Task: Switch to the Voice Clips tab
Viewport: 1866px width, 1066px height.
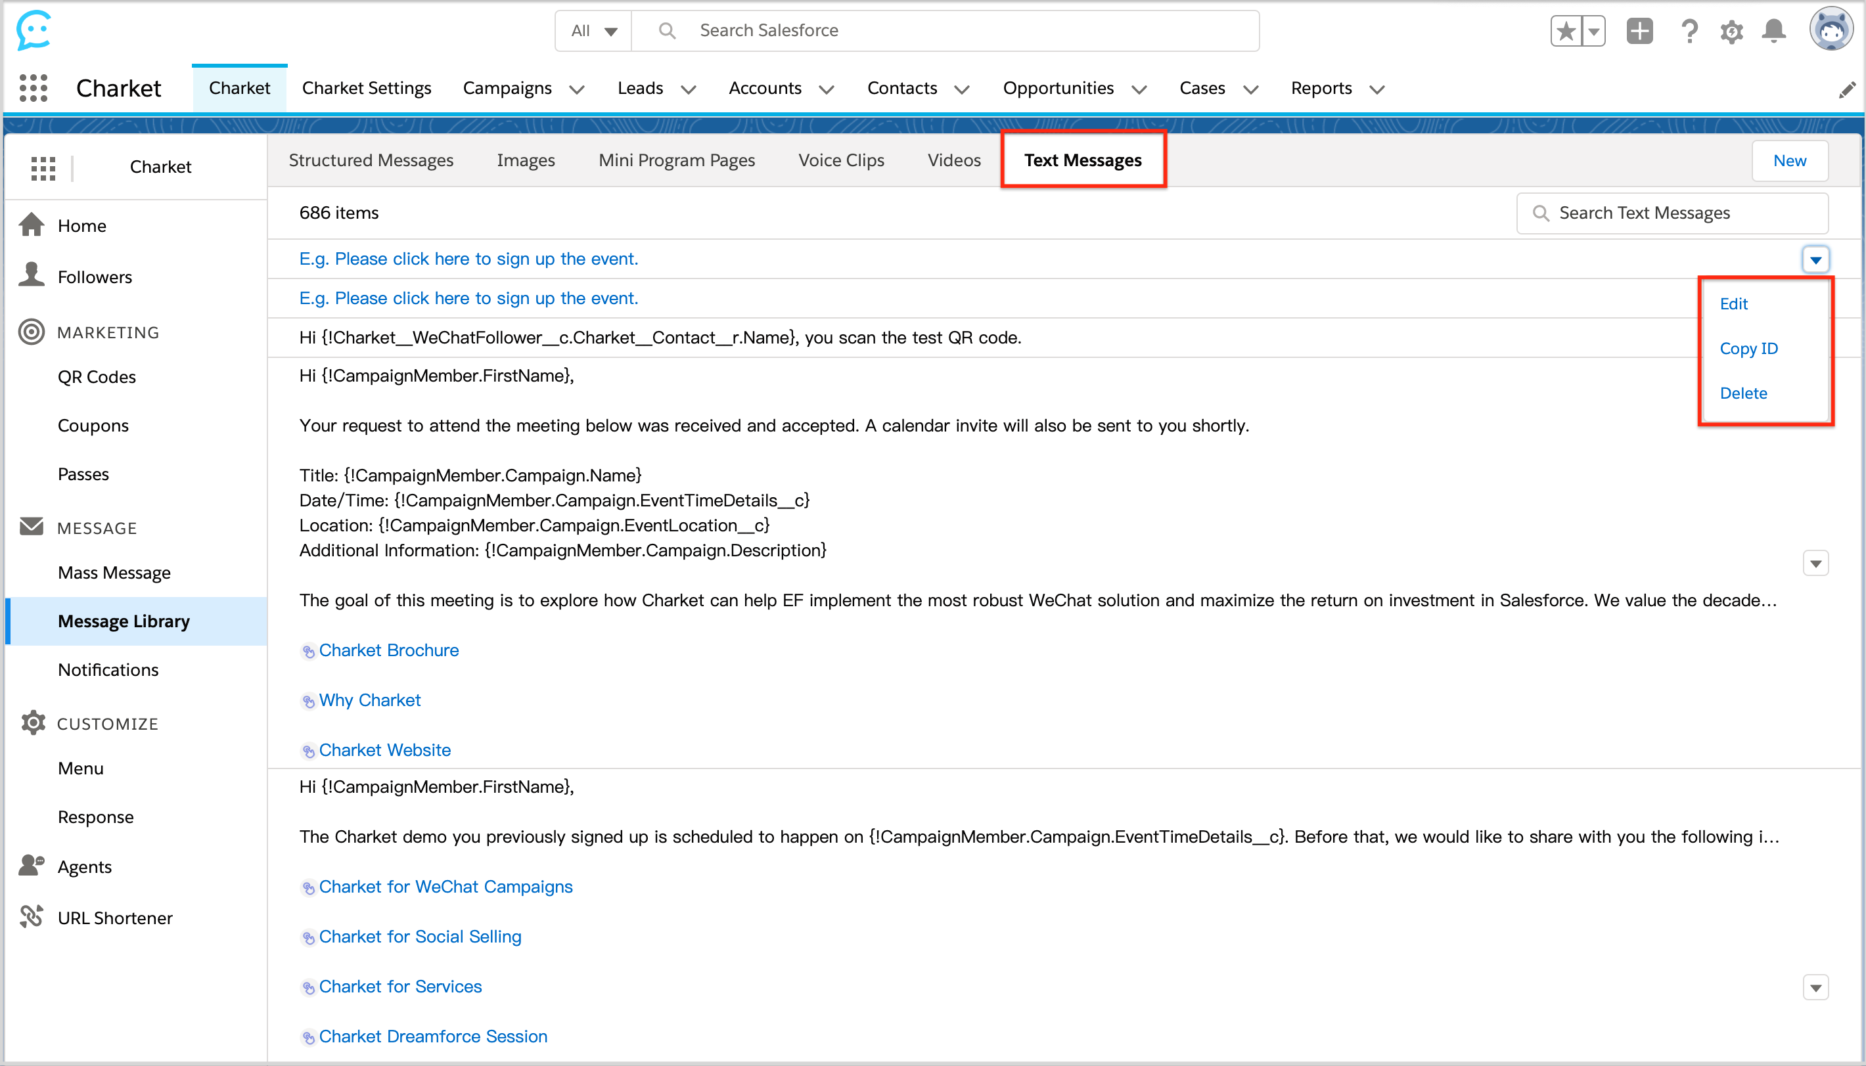Action: (x=841, y=160)
